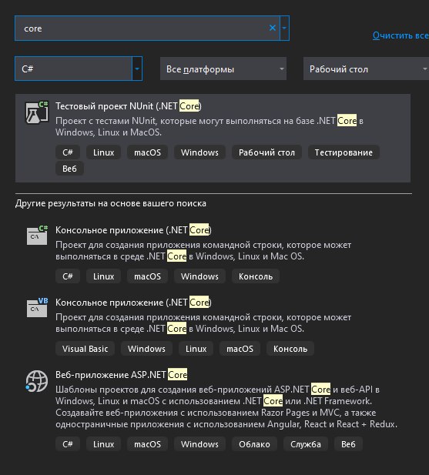Click the Windows tag under ASP.NET Core web app
This screenshot has width=429, height=475.
tap(199, 444)
